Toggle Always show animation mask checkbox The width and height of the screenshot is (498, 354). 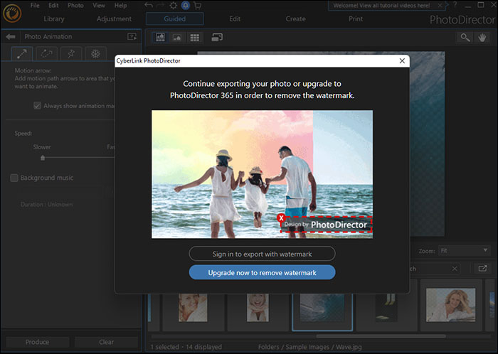[37, 106]
